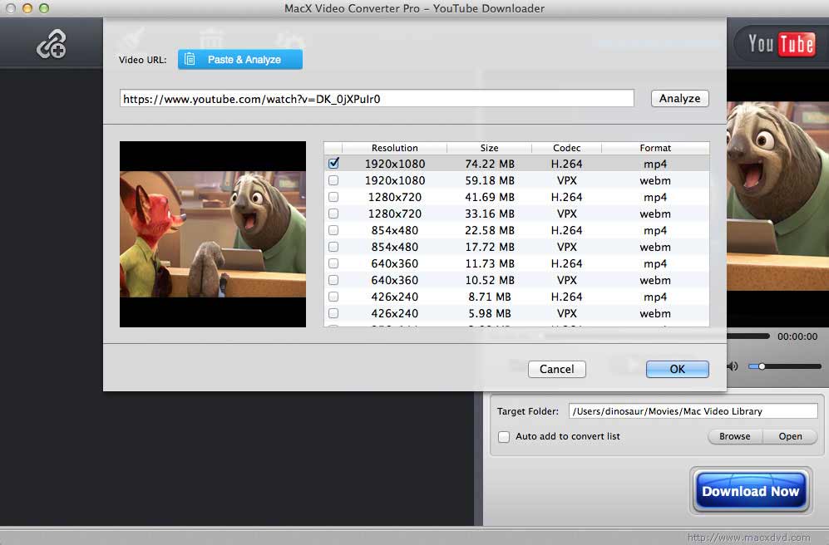Check the 854x480 17.72 MB webm option
This screenshot has height=545, width=829.
click(x=333, y=247)
